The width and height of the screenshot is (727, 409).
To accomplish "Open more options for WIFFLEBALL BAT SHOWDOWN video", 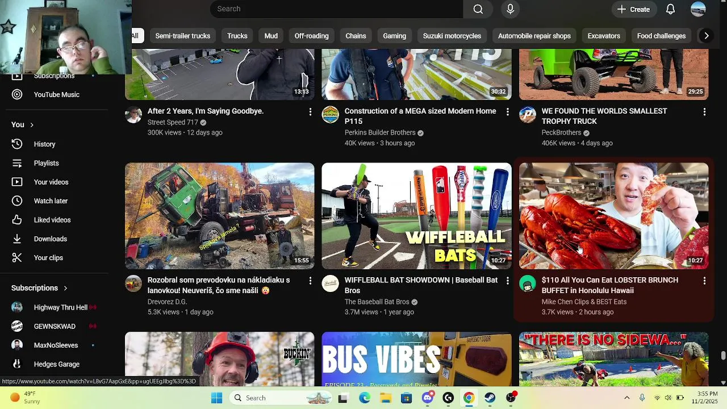I will (x=507, y=281).
